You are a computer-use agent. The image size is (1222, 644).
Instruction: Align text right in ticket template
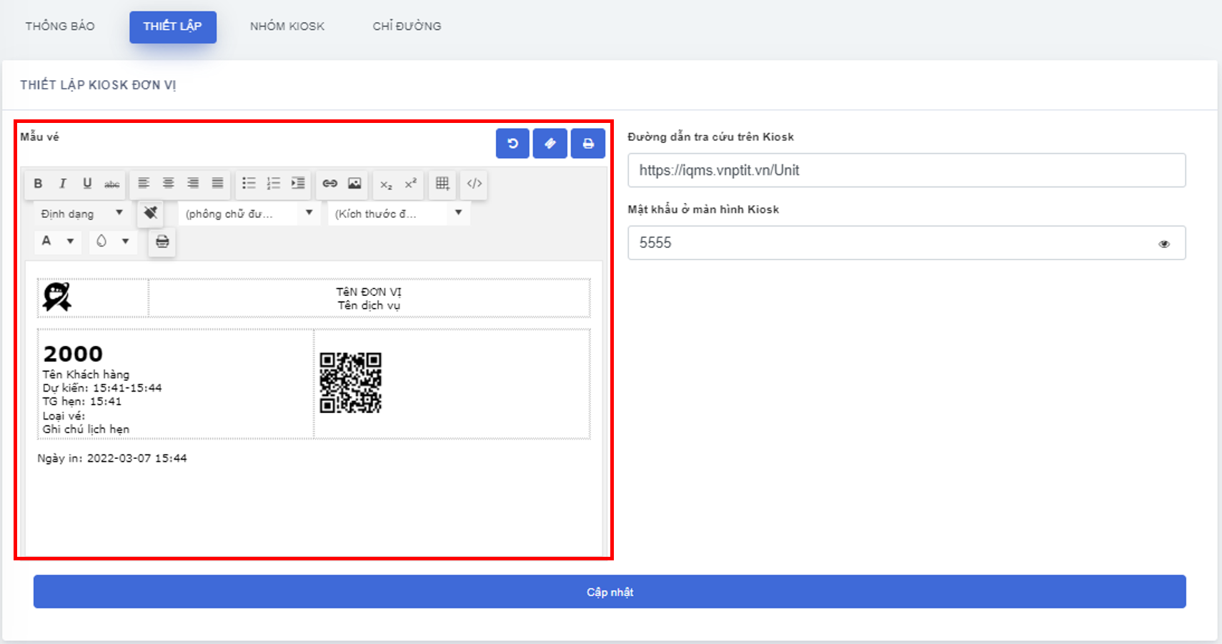tap(193, 184)
